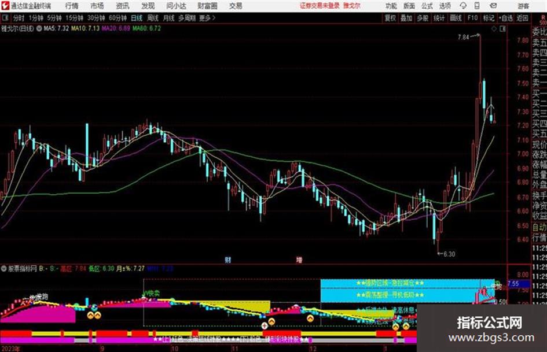Open the 问小达 menu
547x352 pixels.
click(176, 6)
